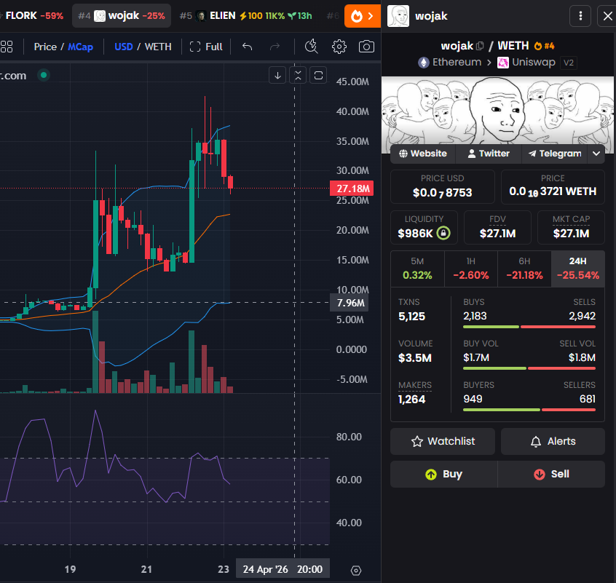
Task: Click the 27.18M current price label
Action: (352, 189)
